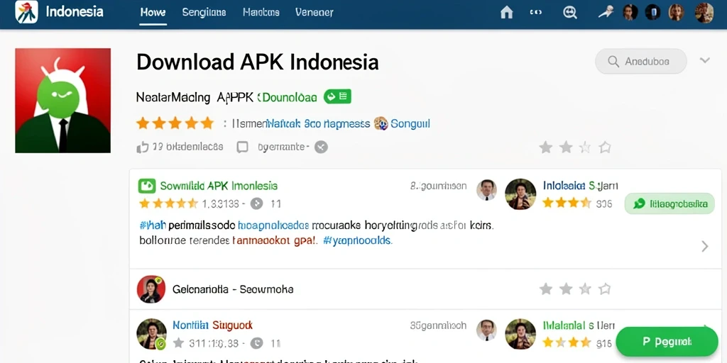Click the green icon before Sownlald APK
Viewport: 727px width, 363px height.
[146, 186]
